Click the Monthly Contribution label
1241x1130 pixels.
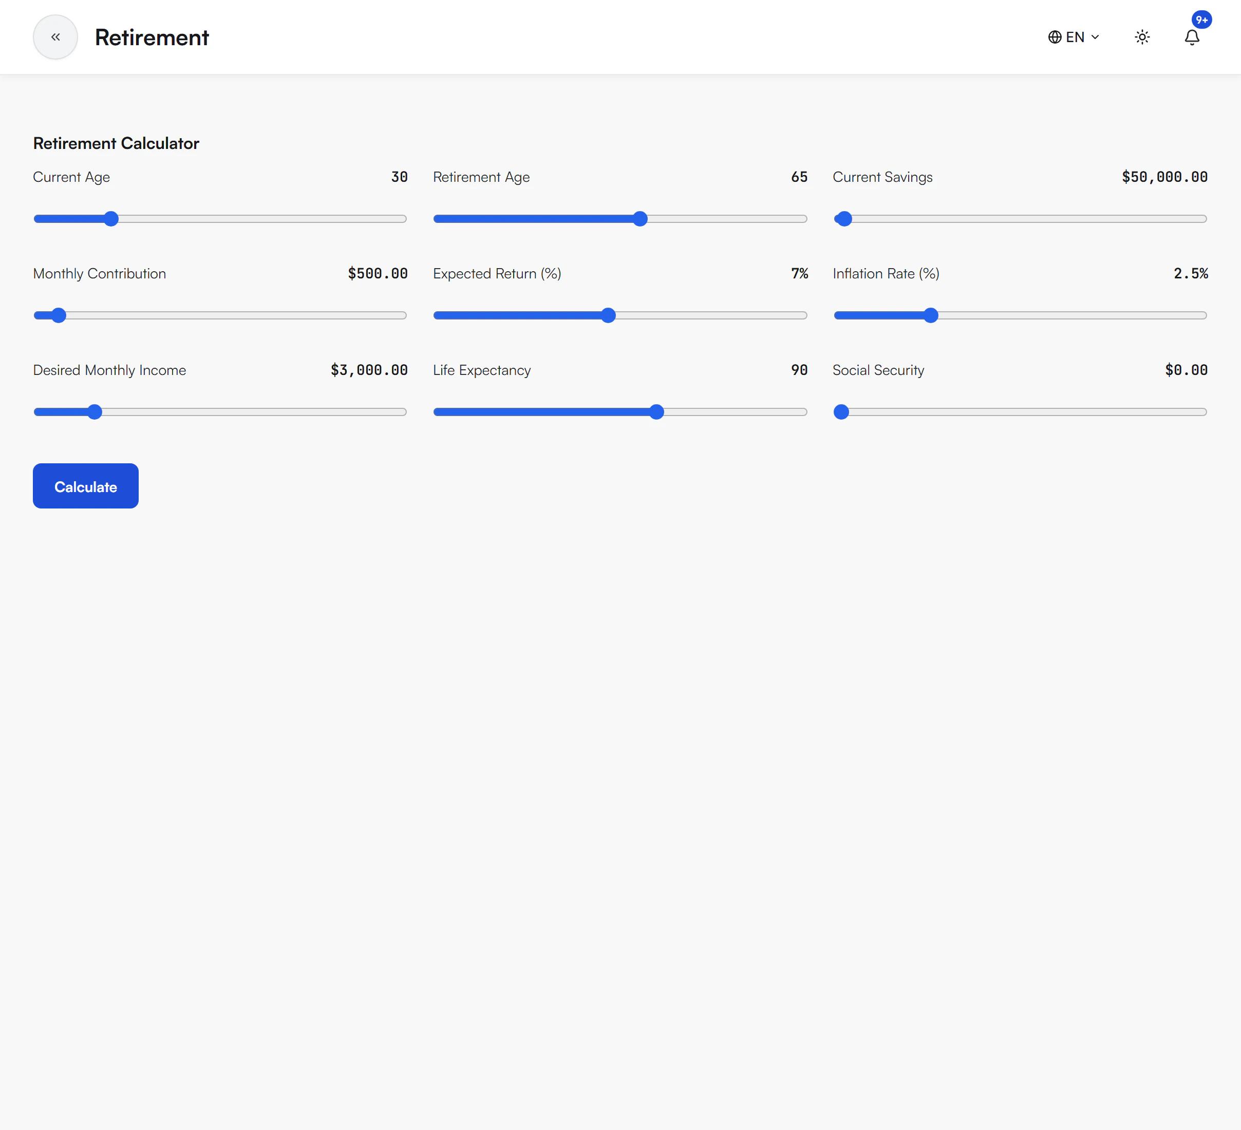[100, 274]
